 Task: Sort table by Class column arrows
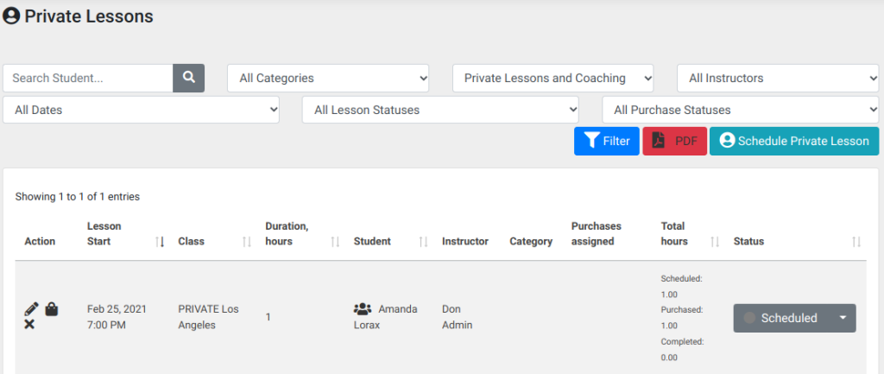pos(247,242)
